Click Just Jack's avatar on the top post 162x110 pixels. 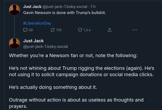pyautogui.click(x=14, y=10)
